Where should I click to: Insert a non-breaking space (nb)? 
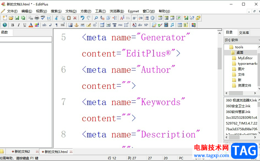pos(44,25)
